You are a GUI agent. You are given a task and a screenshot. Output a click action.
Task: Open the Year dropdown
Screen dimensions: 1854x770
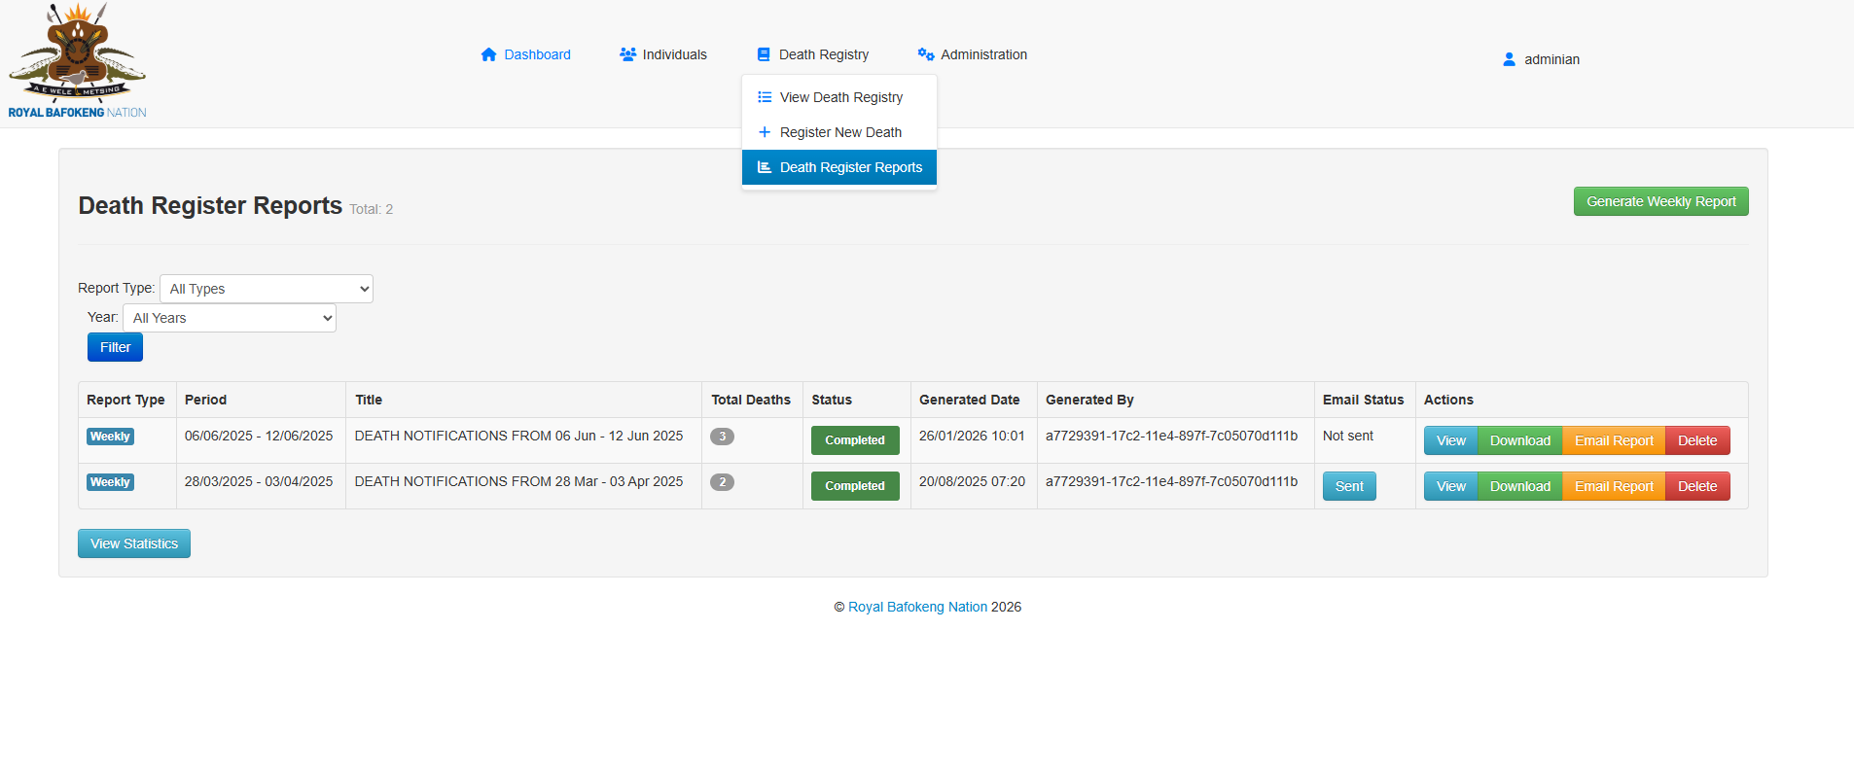[229, 318]
